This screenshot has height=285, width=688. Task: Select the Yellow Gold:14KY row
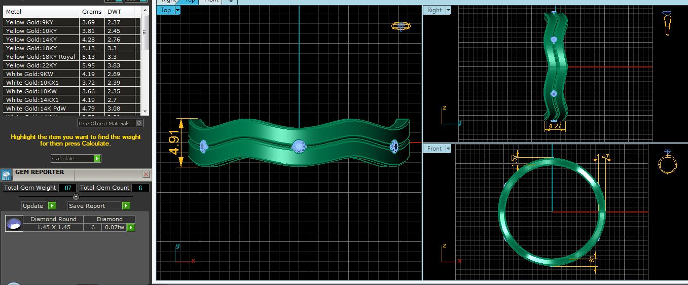click(72, 40)
